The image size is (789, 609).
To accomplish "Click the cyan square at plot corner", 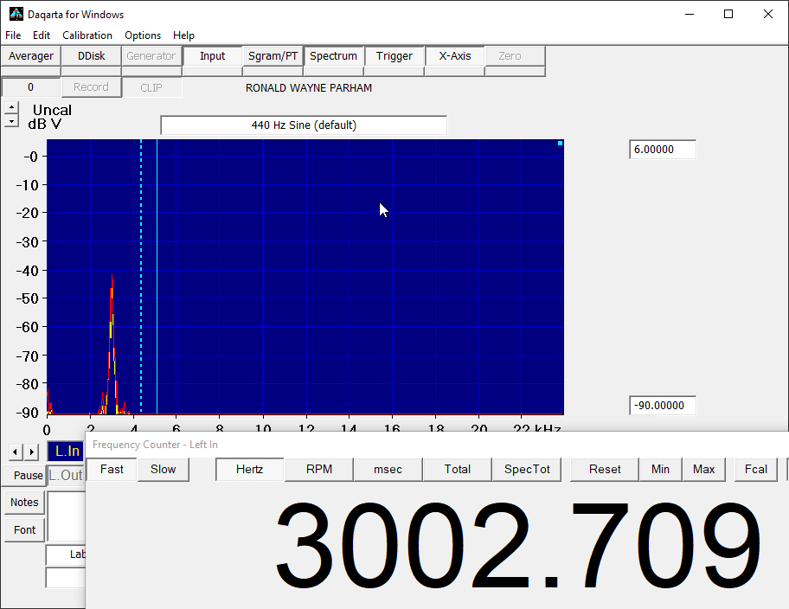I will coord(560,144).
